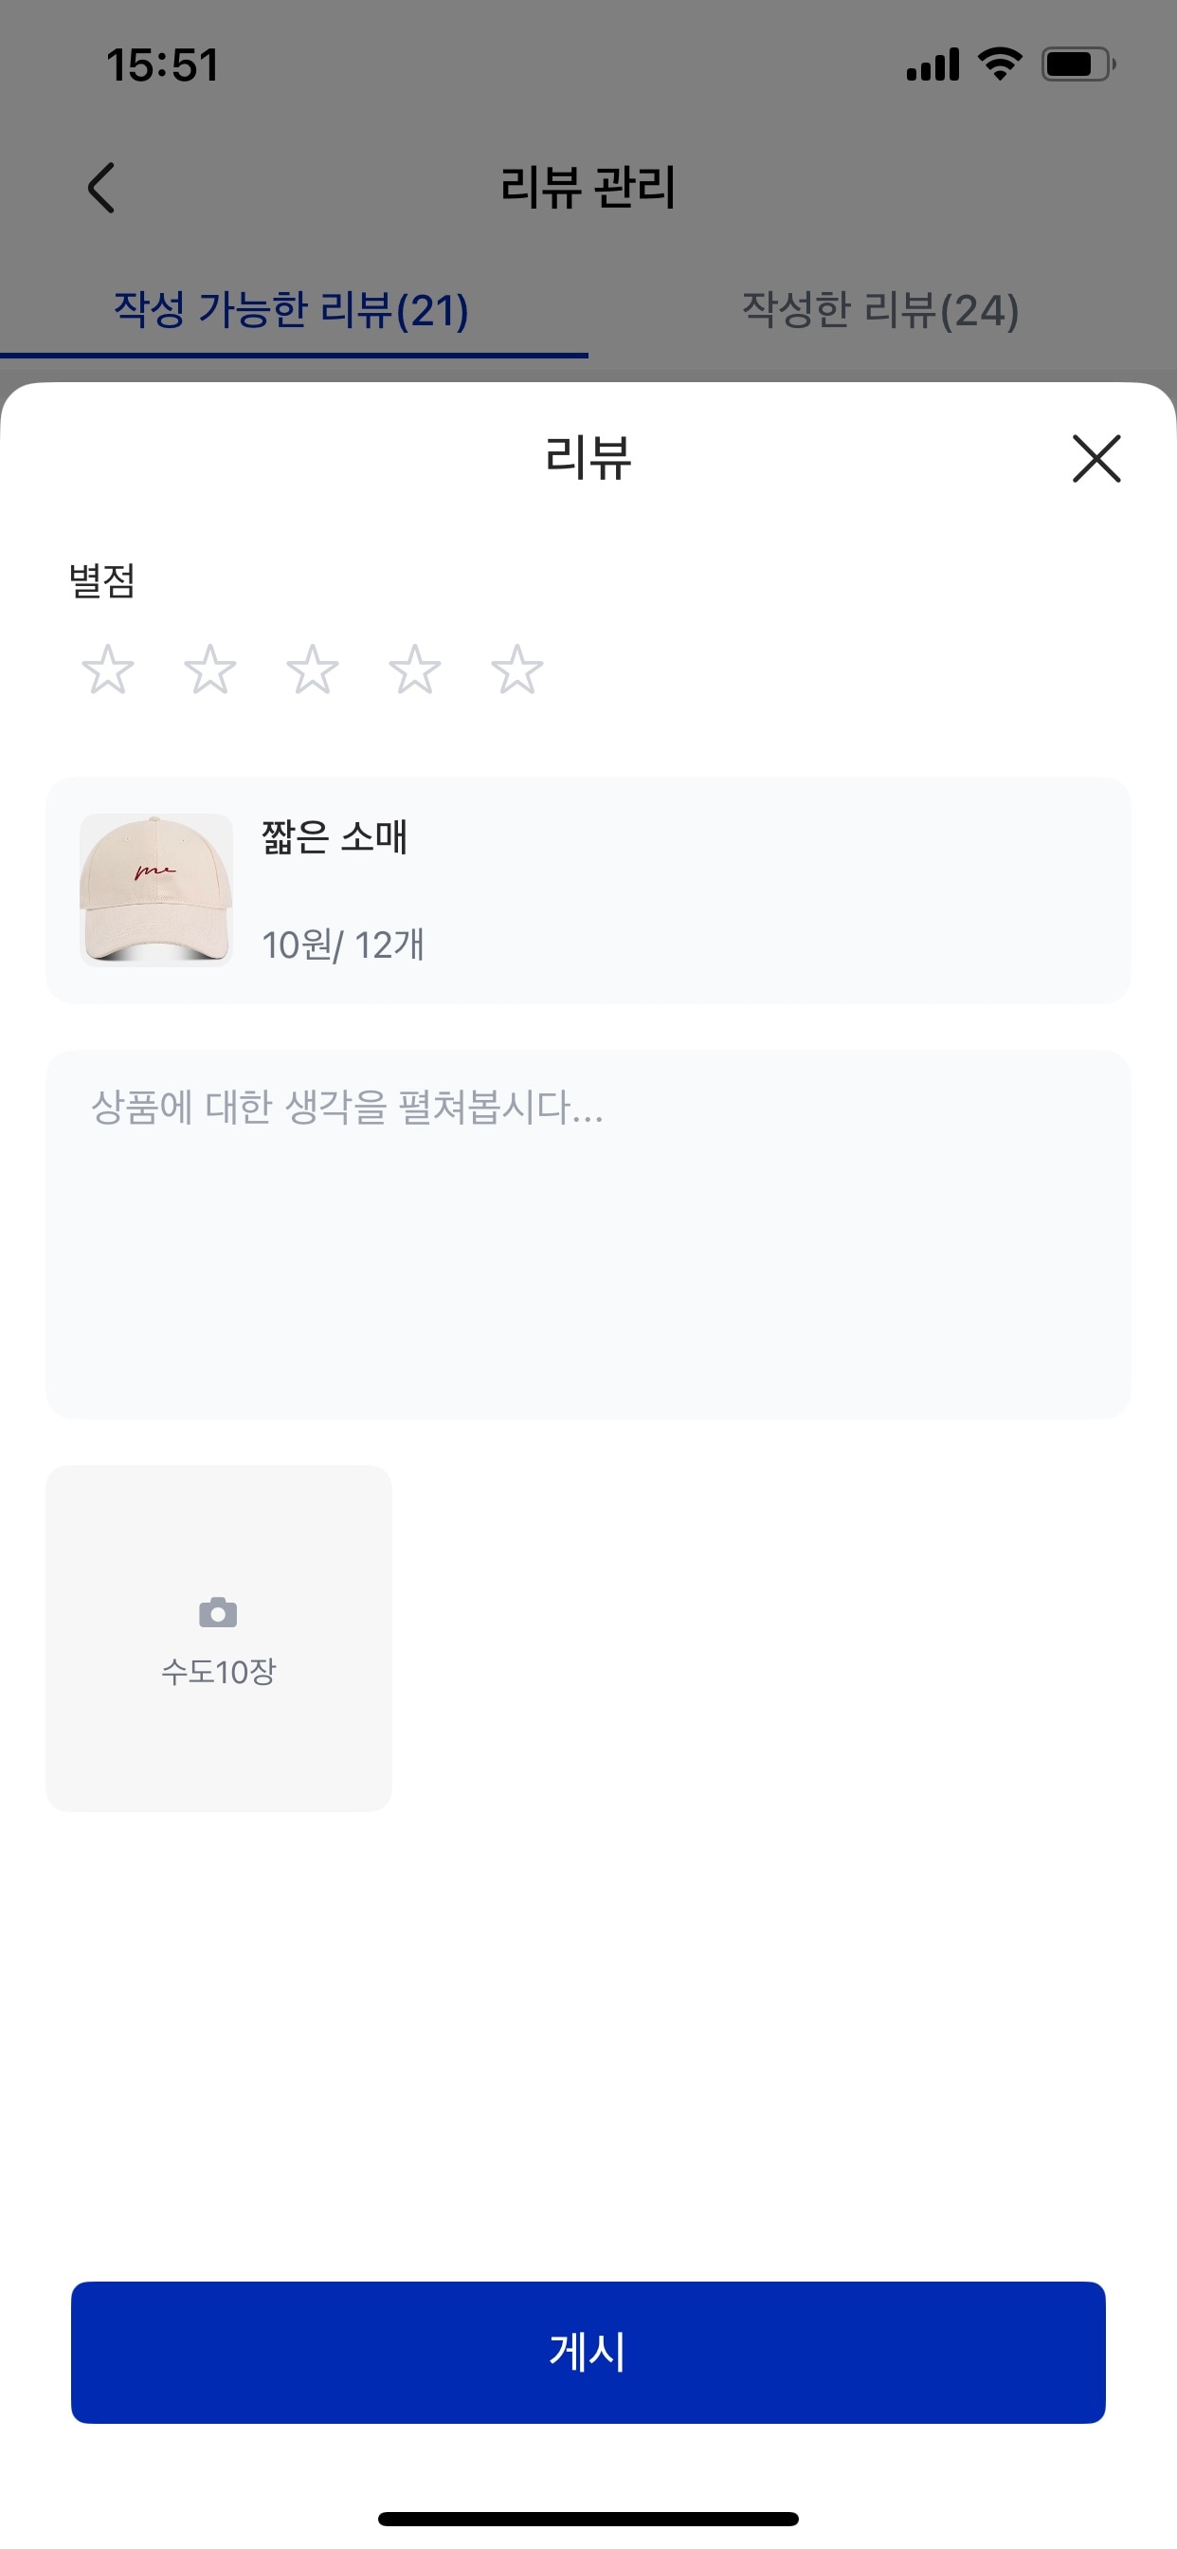The height and width of the screenshot is (2549, 1177).
Task: Tap the home indicator bar
Action: pyautogui.click(x=588, y=2519)
